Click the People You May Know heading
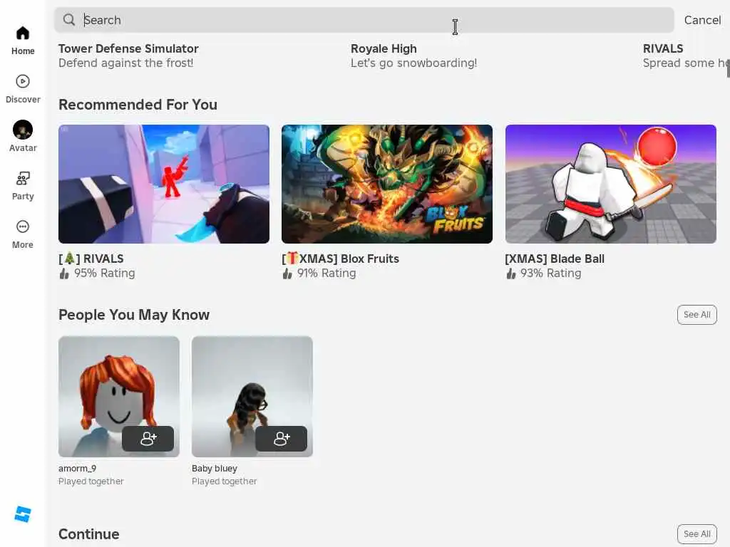Viewport: 730px width, 547px height. pos(134,315)
